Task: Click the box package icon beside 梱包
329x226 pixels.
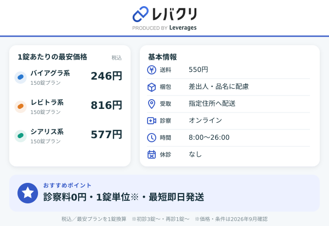Action: pos(152,87)
